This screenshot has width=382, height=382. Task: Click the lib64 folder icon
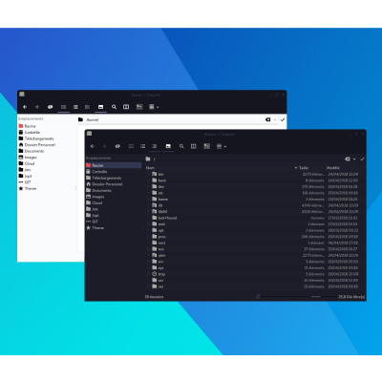(155, 211)
